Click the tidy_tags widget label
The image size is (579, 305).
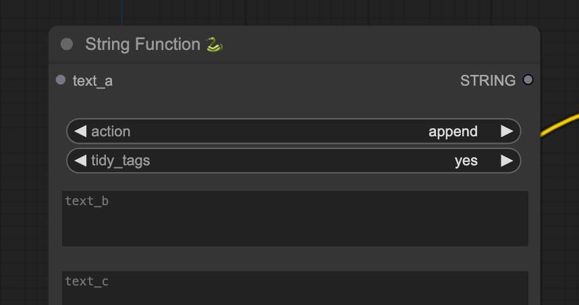120,161
